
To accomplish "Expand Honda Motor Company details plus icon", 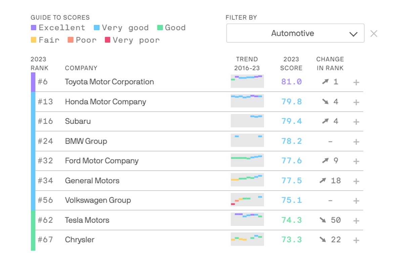I will point(356,102).
